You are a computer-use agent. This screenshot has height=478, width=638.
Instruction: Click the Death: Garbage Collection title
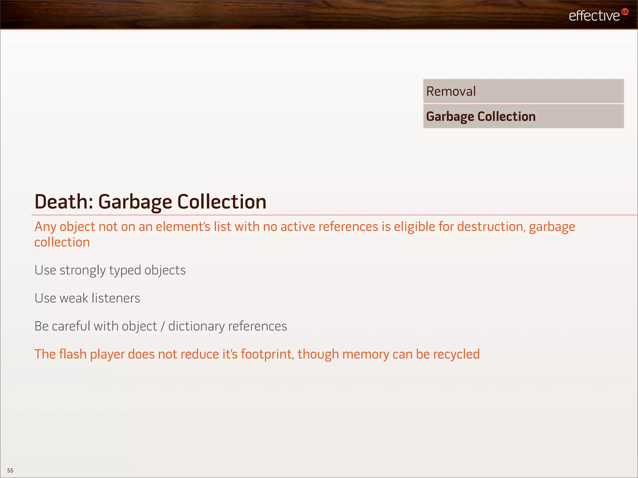click(x=150, y=202)
